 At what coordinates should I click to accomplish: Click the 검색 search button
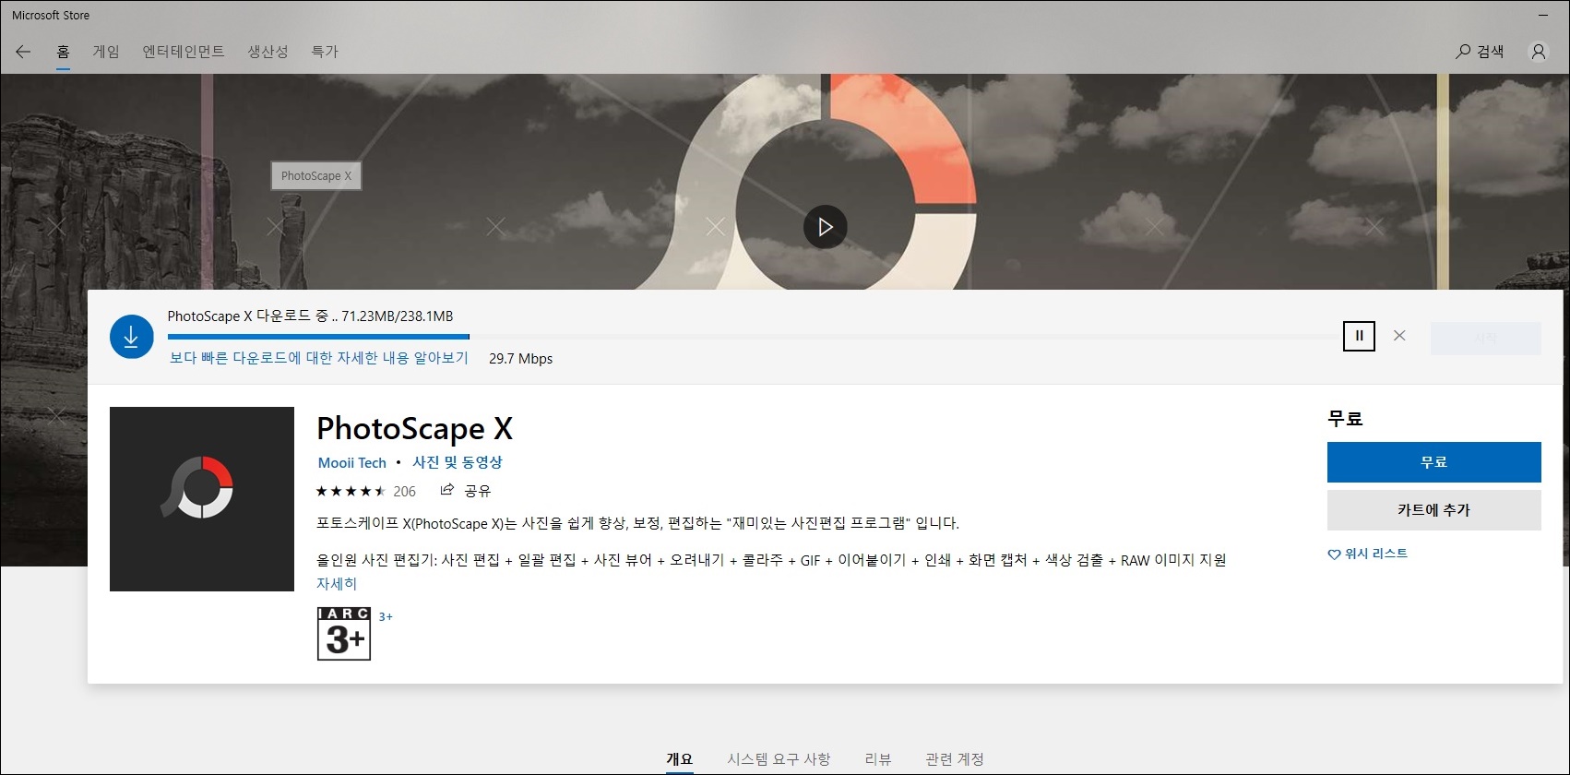(1480, 52)
